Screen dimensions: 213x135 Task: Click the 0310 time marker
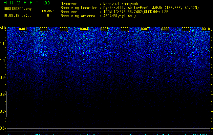pos(206,29)
